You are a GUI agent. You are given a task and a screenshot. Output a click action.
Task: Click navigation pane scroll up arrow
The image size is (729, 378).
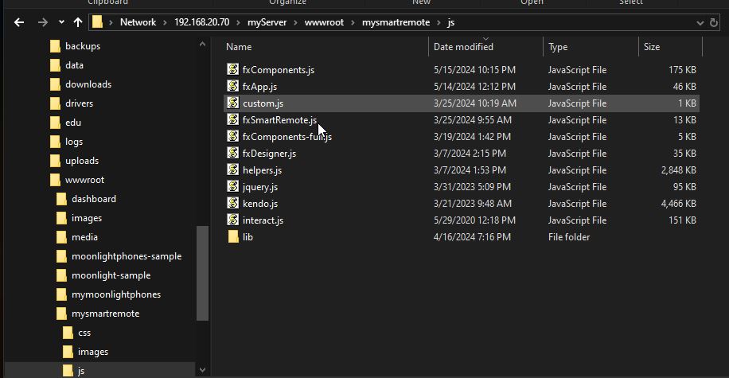coord(202,45)
